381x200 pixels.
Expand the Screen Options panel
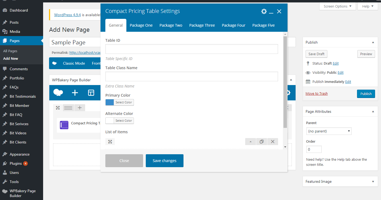click(x=337, y=6)
